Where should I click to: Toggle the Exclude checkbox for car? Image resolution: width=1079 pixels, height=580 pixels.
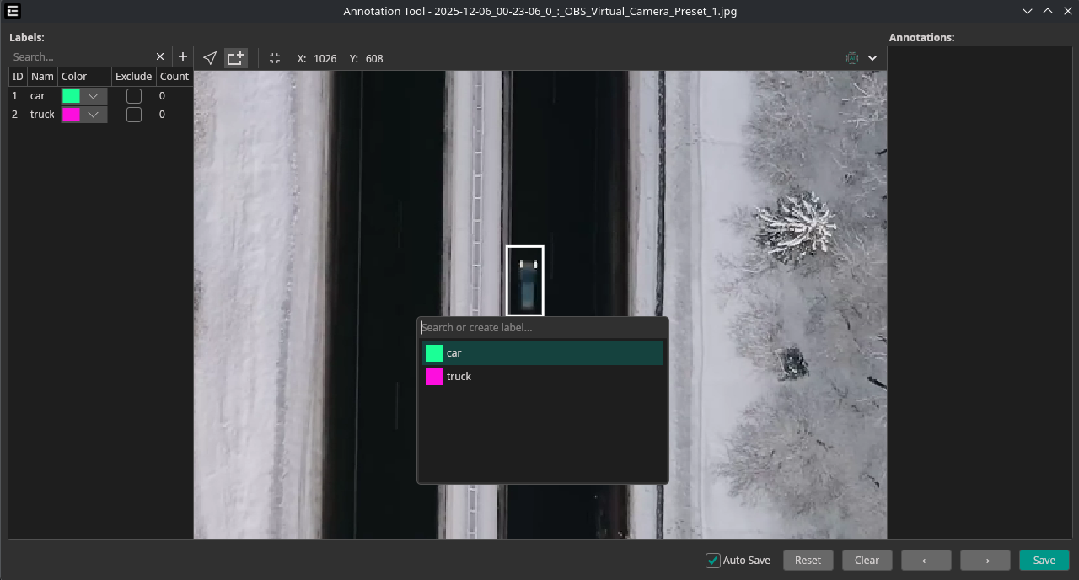click(133, 95)
